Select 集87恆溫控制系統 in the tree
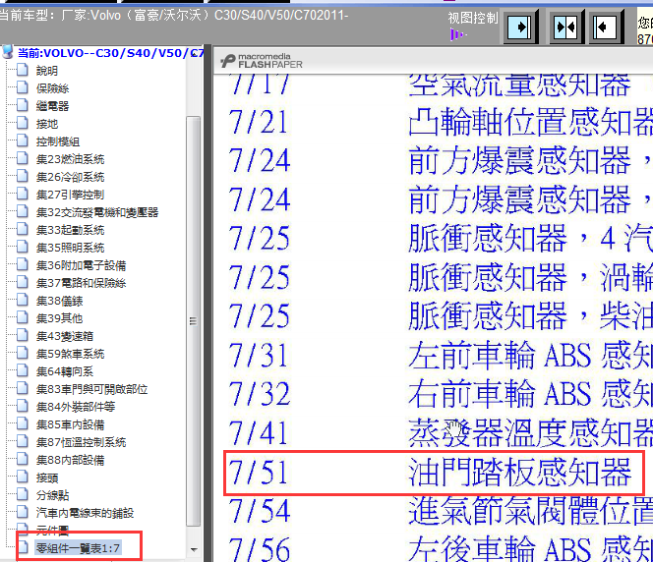 click(81, 442)
